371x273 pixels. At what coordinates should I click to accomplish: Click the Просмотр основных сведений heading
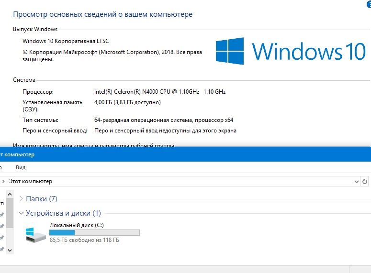pyautogui.click(x=103, y=14)
